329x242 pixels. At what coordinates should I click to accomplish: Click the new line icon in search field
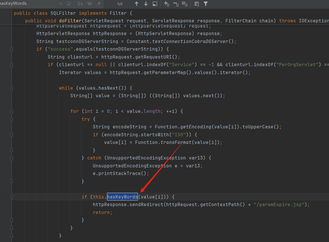[69, 4]
